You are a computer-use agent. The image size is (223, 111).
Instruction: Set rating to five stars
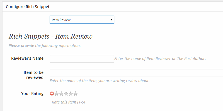(76, 94)
